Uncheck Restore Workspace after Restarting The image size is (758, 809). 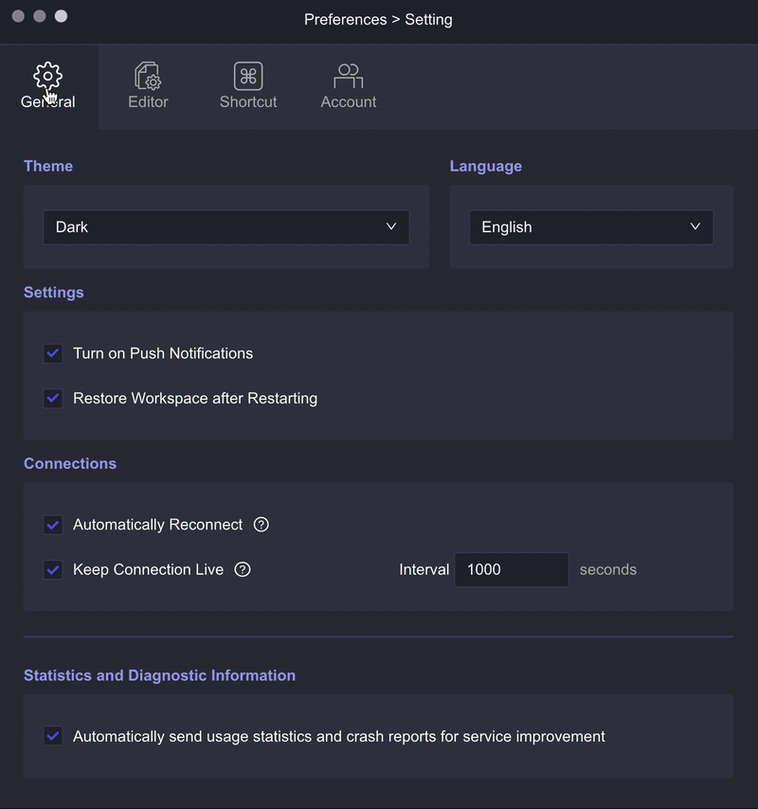pos(53,398)
